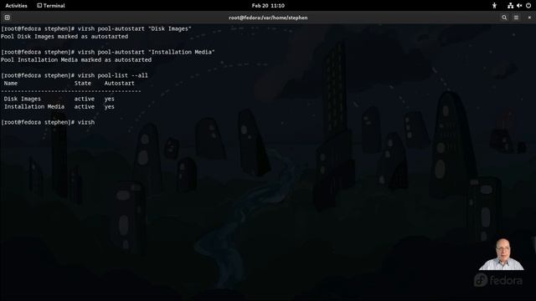Open the Feb 20 11:10 clock
536x301 pixels.
tap(268, 6)
